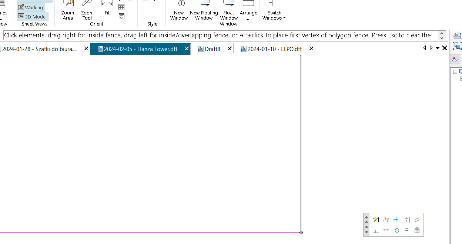This screenshot has height=244, width=462.
Task: Click the prompt bar up arrow
Action: point(442,33)
